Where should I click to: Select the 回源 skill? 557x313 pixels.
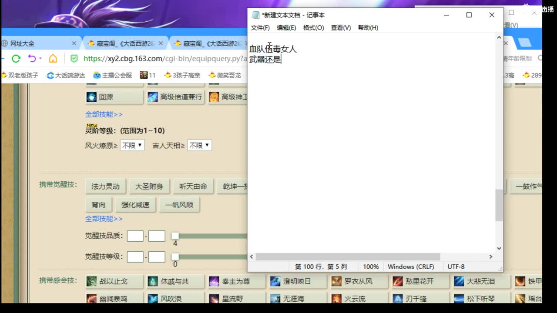pyautogui.click(x=114, y=97)
